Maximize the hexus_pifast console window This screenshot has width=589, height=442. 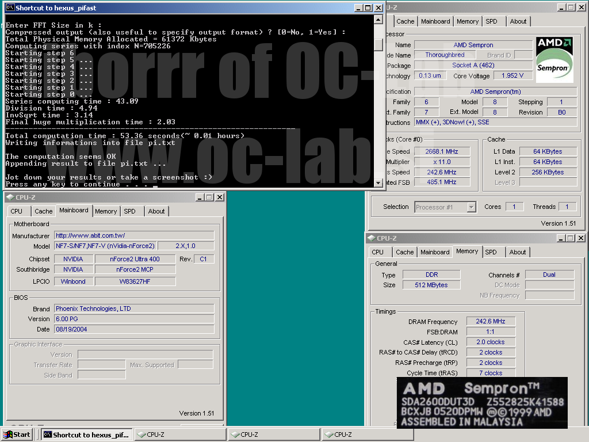tap(368, 8)
